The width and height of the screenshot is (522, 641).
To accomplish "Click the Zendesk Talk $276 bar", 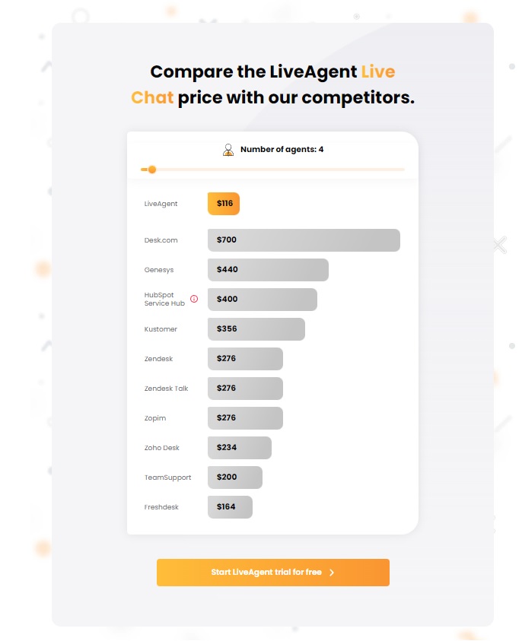I will click(245, 388).
